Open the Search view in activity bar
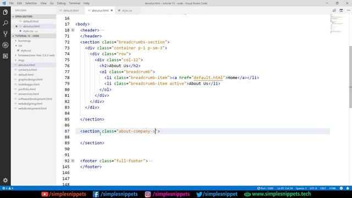The width and height of the screenshot is (352, 198). pyautogui.click(x=5, y=23)
